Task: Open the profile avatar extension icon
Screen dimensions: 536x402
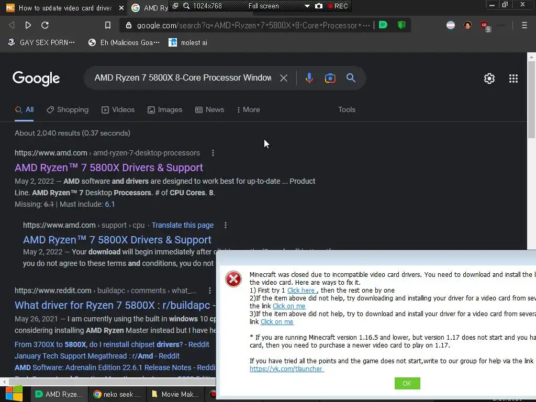Action: pyautogui.click(x=467, y=25)
